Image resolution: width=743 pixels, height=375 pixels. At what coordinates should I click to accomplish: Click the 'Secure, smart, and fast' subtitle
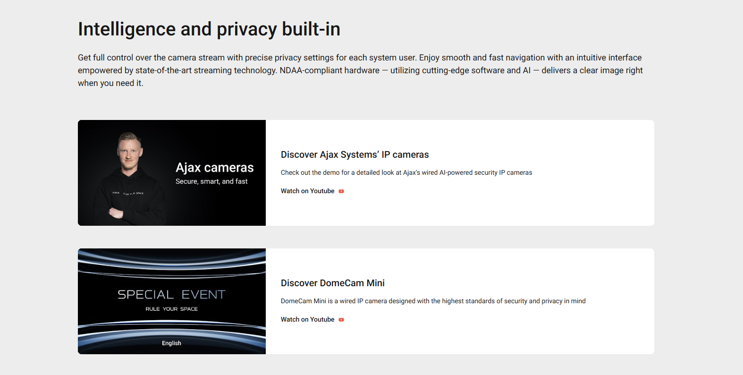point(211,181)
